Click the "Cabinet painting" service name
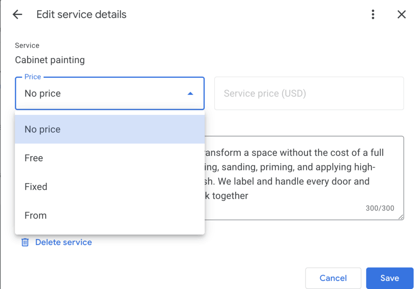The width and height of the screenshot is (416, 289). tap(50, 60)
